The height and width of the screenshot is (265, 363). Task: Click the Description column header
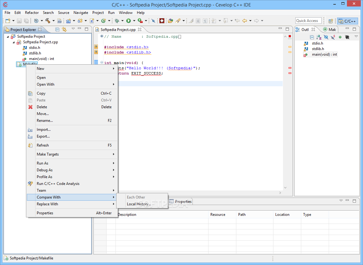(x=162, y=215)
